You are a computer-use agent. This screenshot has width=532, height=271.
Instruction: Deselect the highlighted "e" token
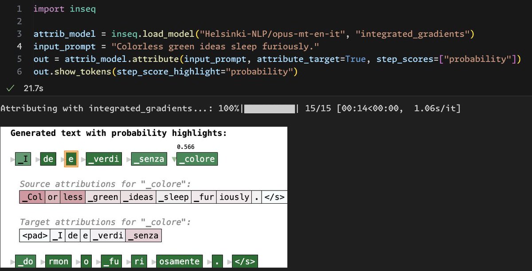point(71,159)
